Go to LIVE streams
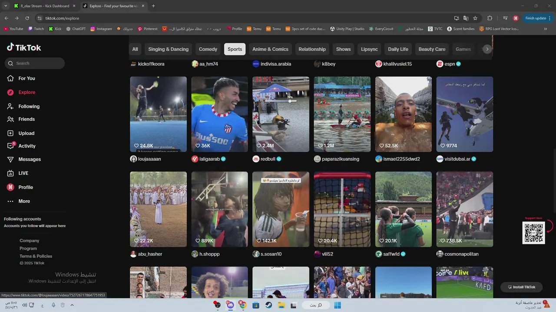 point(23,173)
